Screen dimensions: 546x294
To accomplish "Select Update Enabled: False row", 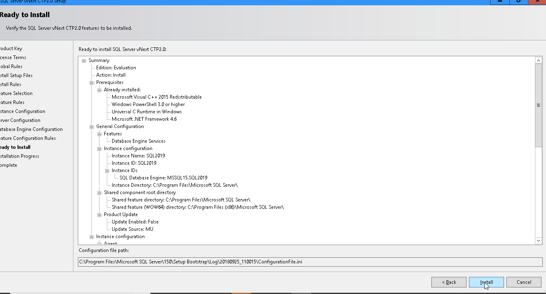I will coord(135,222).
